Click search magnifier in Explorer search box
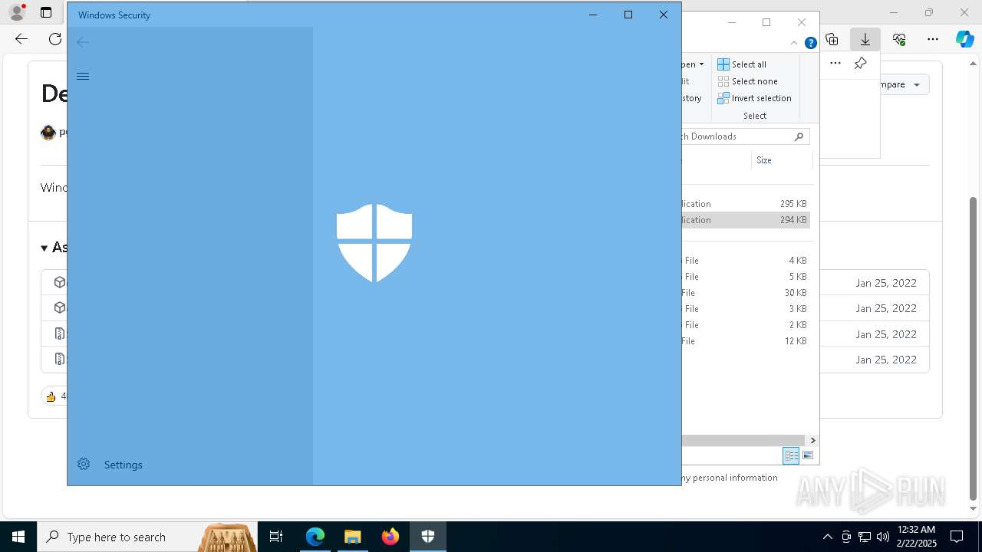The height and width of the screenshot is (552, 982). [799, 136]
